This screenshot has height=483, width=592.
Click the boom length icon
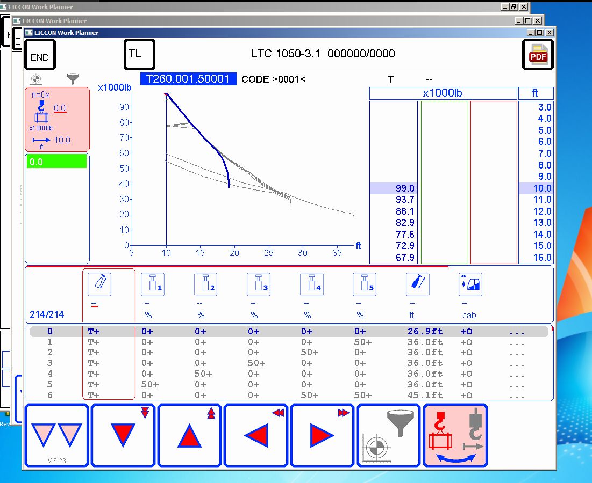(417, 284)
